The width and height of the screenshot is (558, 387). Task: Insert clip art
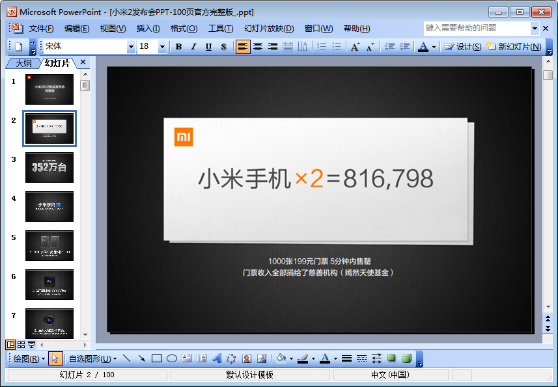[247, 358]
